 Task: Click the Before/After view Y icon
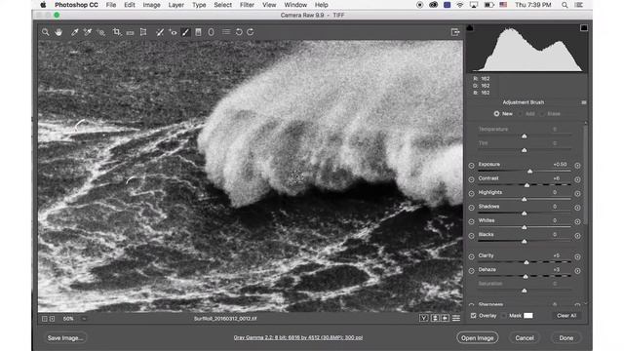tap(424, 318)
